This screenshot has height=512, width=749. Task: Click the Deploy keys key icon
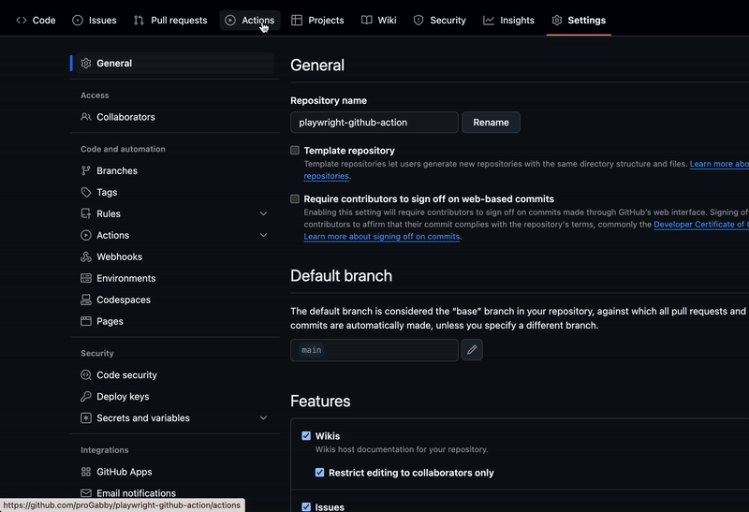pos(86,397)
